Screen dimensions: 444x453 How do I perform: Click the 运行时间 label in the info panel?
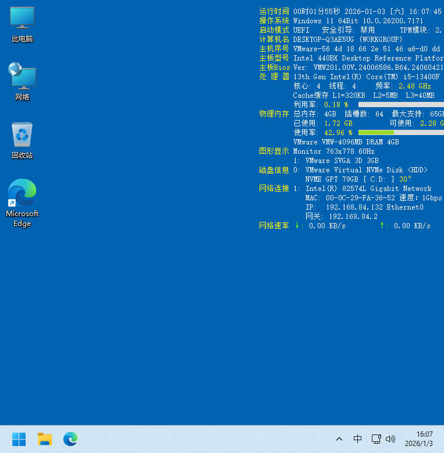(273, 12)
